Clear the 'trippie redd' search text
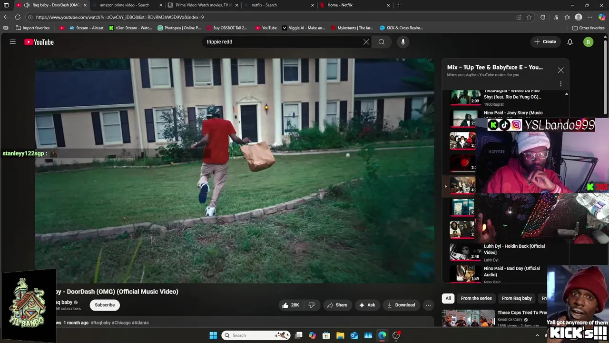Viewport: 609px width, 343px height. click(366, 42)
